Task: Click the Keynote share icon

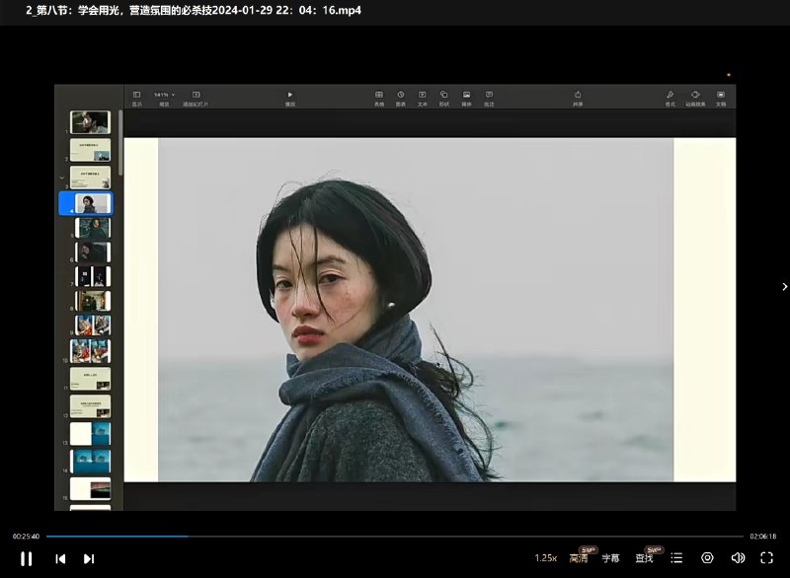Action: pyautogui.click(x=578, y=97)
